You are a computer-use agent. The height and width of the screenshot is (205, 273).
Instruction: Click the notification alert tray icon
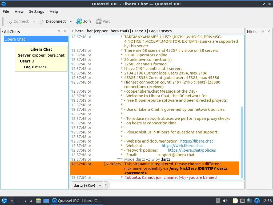(249, 201)
